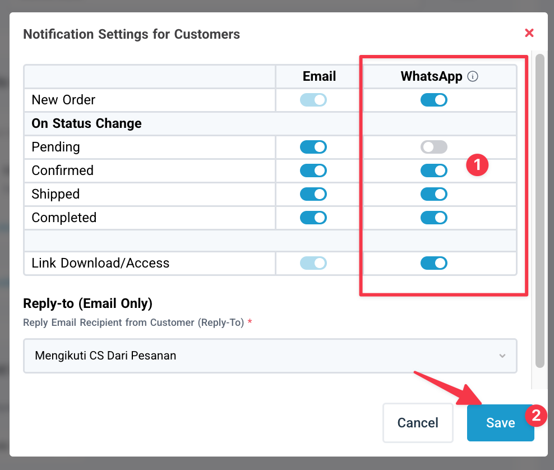Viewport: 554px width, 470px height.
Task: Toggle WhatsApp notification for New Order
Action: (434, 100)
